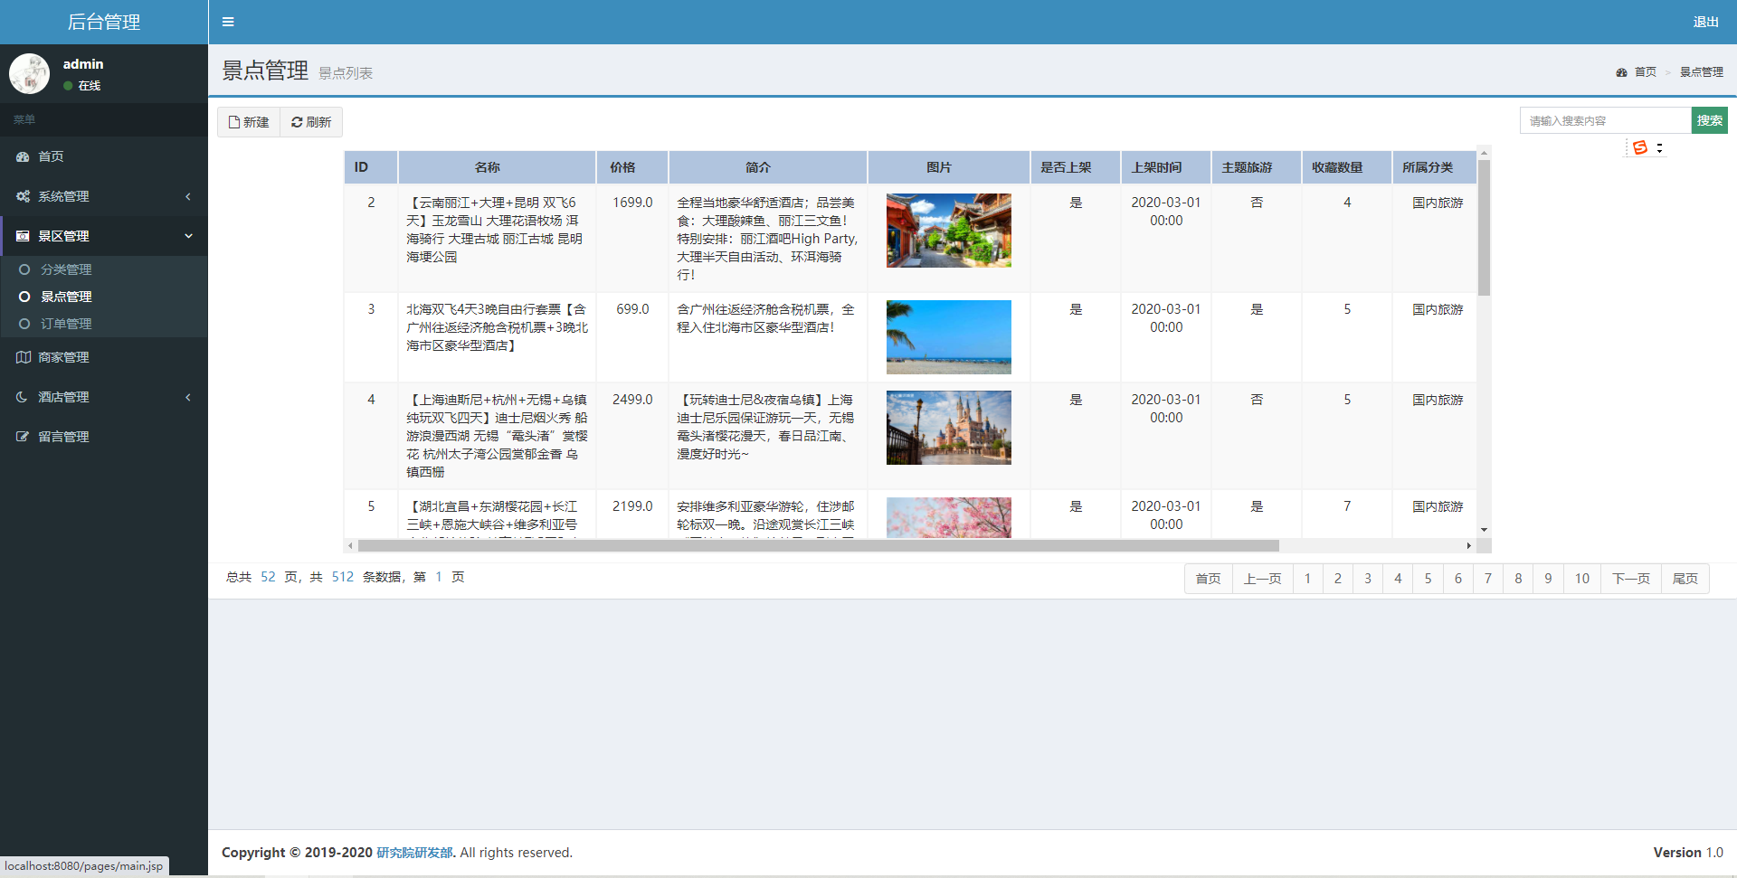Toggle the sidebar hamburger menu icon

pos(228,22)
